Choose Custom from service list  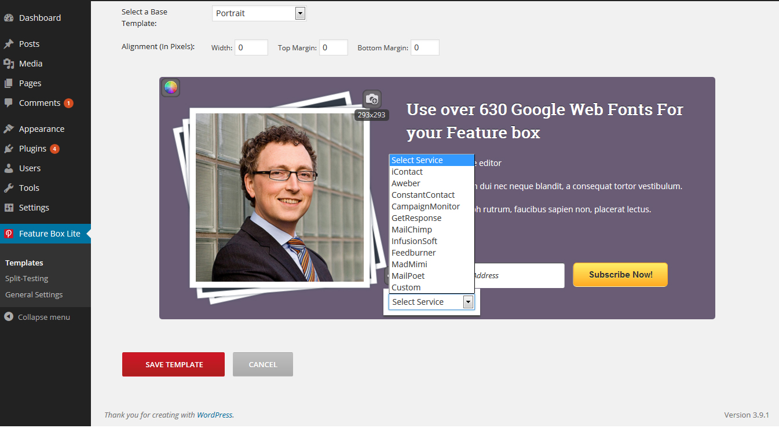coord(431,287)
